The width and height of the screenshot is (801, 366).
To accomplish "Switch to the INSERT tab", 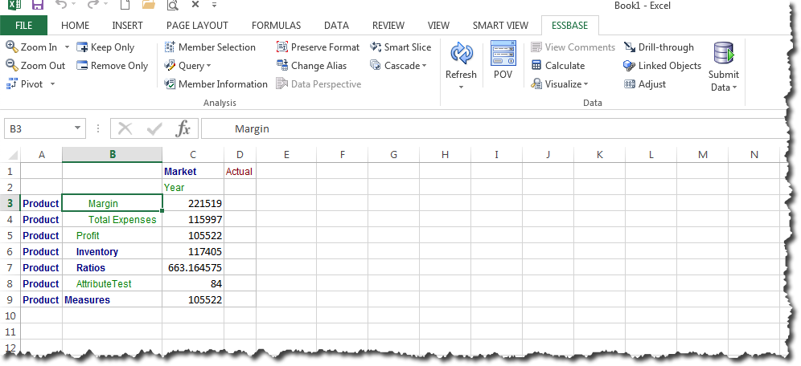I will pyautogui.click(x=127, y=25).
